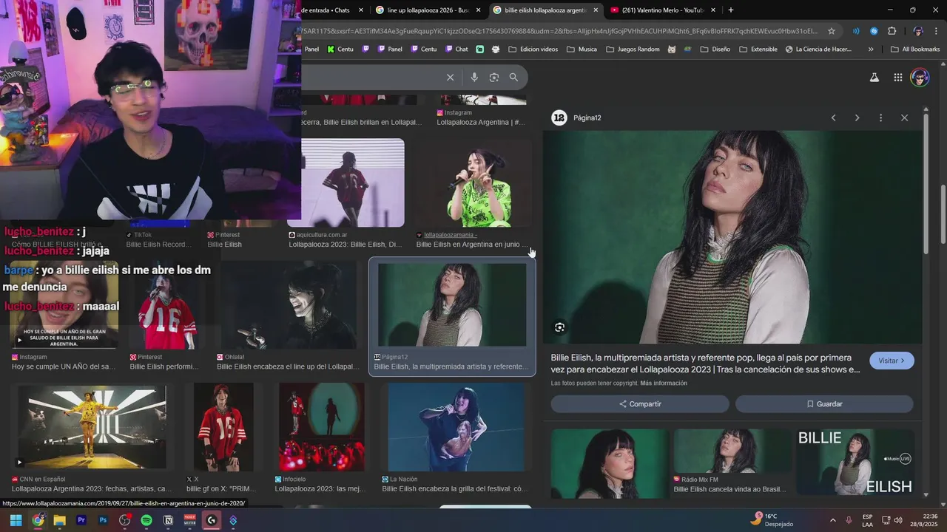Image resolution: width=947 pixels, height=532 pixels.
Task: Open the large Billie Eilish preview image
Action: click(x=732, y=237)
